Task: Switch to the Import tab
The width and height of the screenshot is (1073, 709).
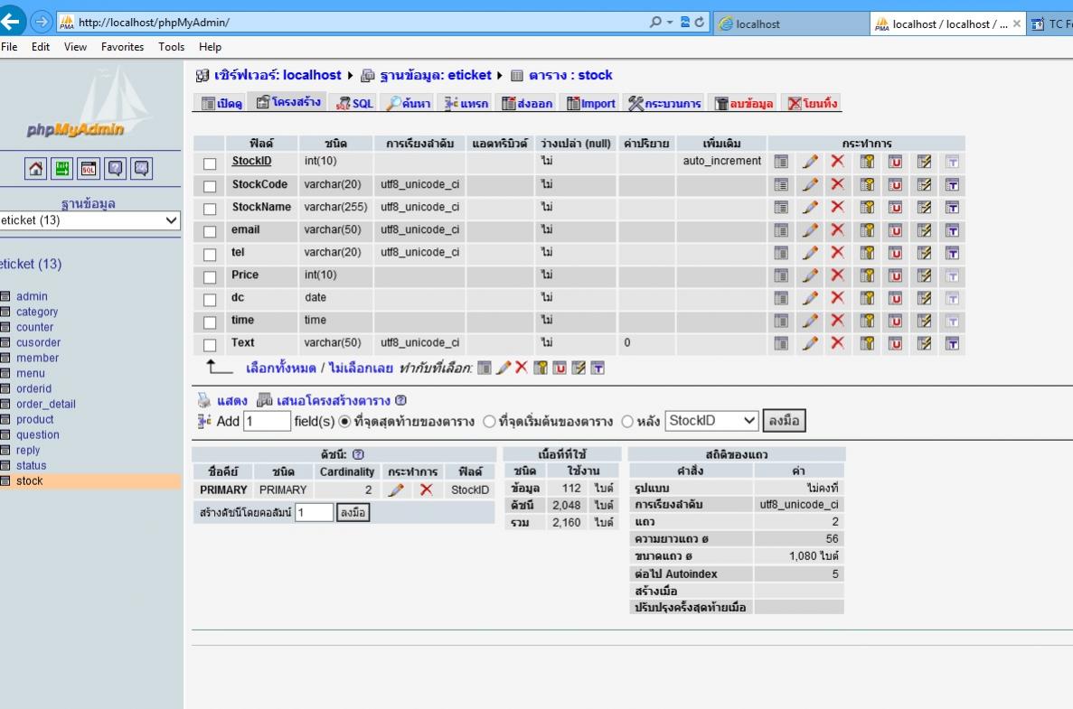Action: tap(591, 104)
